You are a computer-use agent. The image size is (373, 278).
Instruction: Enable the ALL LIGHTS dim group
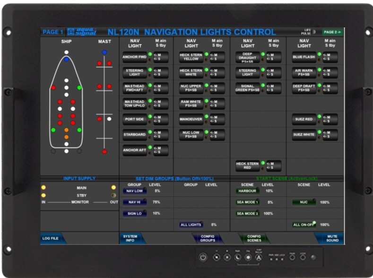[x=191, y=225]
